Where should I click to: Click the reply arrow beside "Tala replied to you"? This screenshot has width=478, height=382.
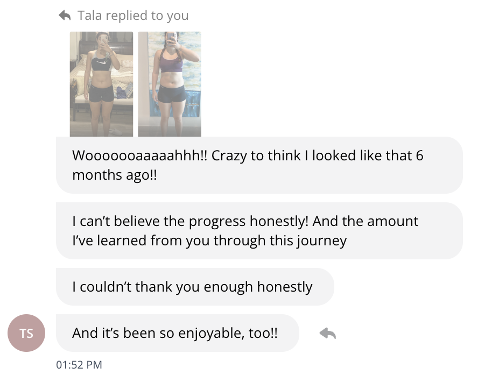pyautogui.click(x=64, y=15)
